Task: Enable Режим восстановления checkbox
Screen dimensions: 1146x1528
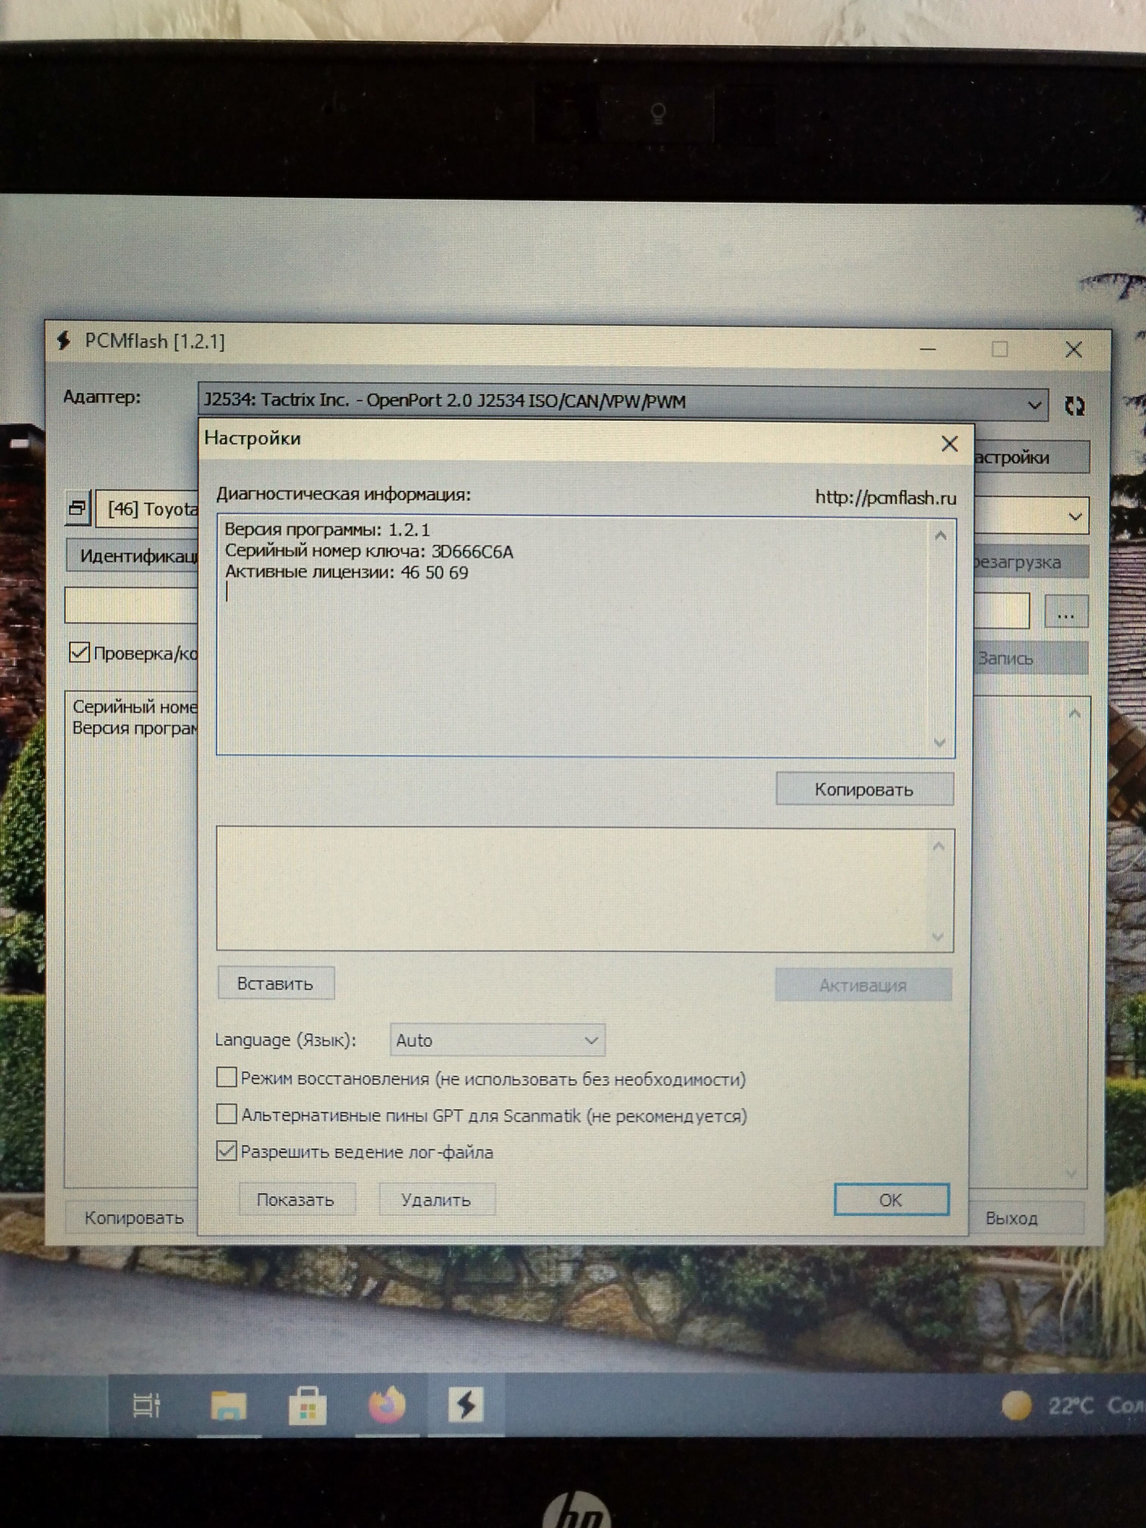Action: [227, 1078]
